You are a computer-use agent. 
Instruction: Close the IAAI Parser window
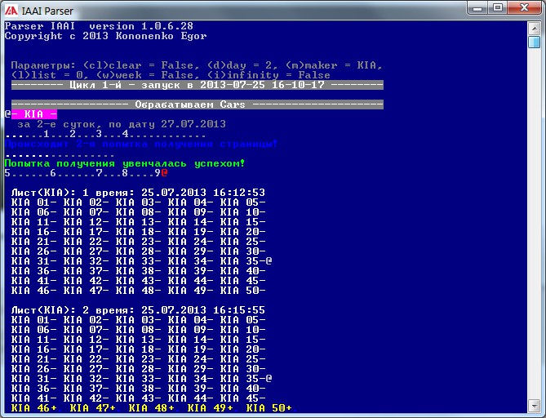524,7
